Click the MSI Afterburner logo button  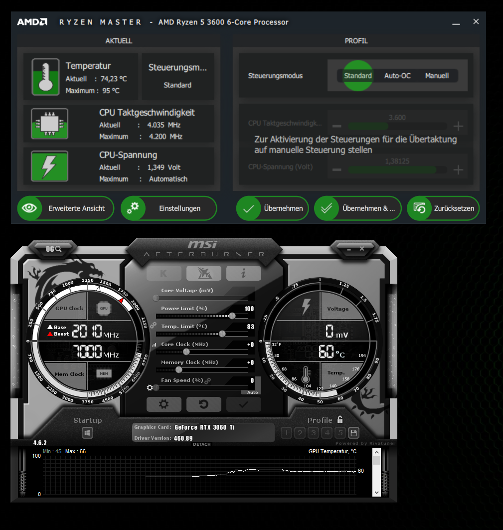[204, 273]
